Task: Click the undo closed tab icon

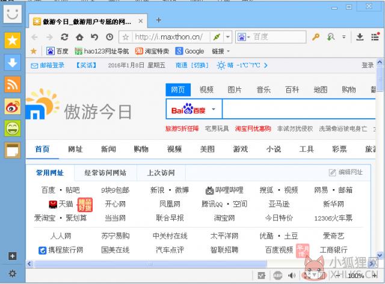Action: click(94, 37)
